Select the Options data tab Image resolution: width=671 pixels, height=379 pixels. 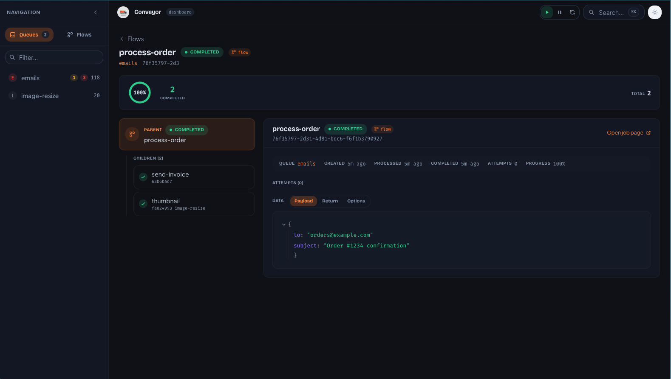pos(356,201)
